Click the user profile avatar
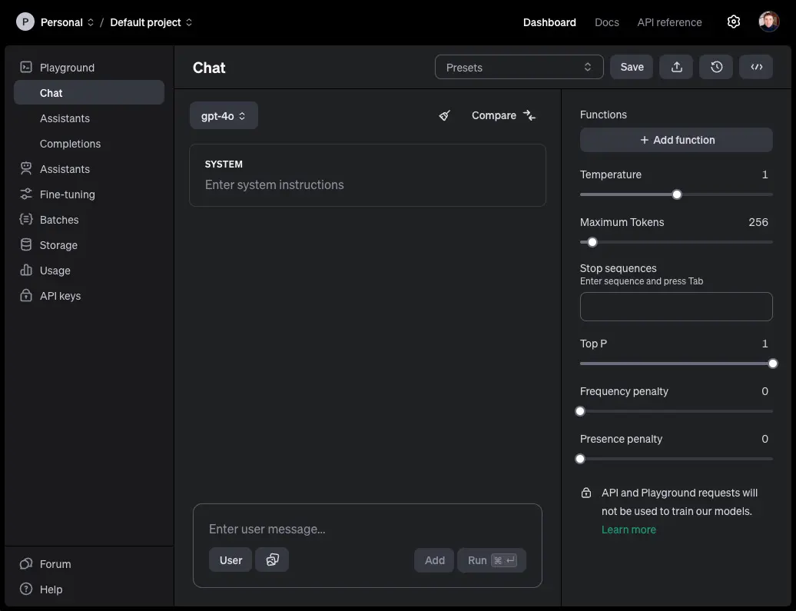This screenshot has height=611, width=796. pyautogui.click(x=768, y=22)
